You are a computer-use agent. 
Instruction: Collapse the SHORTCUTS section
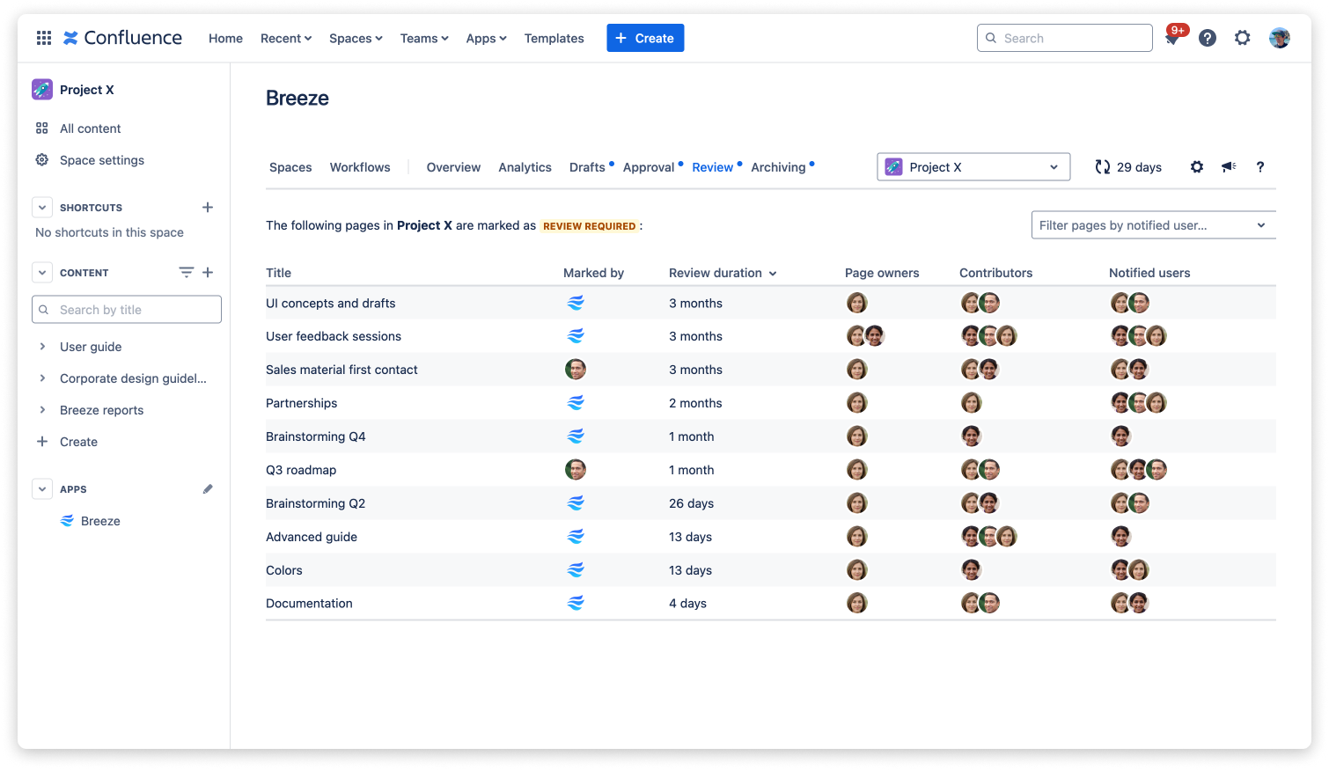42,208
